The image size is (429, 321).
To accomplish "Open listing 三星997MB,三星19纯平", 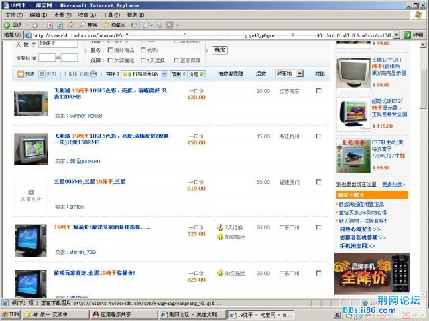I will pyautogui.click(x=89, y=182).
